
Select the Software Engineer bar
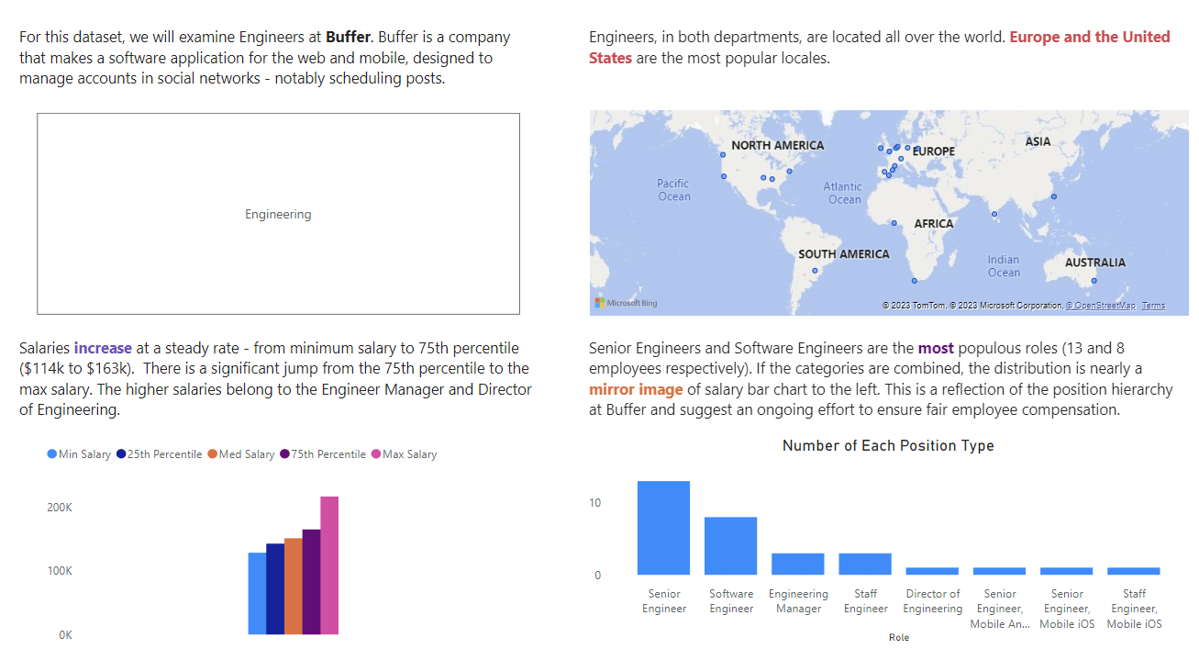click(730, 546)
